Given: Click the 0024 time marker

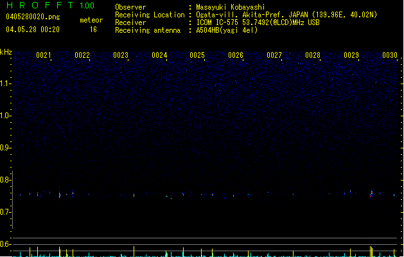Looking at the screenshot, I should pyautogui.click(x=159, y=55).
